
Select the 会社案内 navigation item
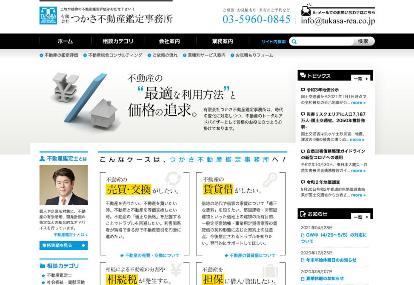tap(169, 41)
